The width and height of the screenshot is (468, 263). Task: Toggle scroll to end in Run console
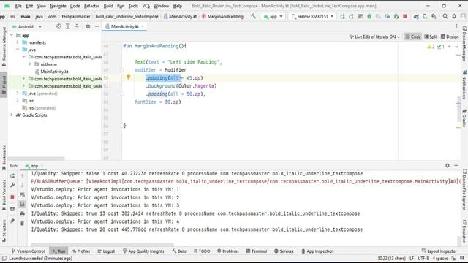tap(22, 205)
